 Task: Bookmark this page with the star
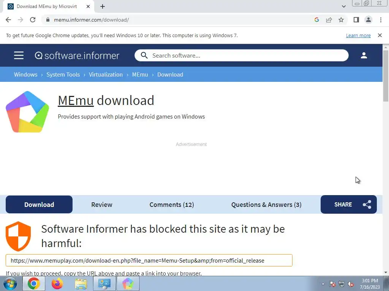pyautogui.click(x=341, y=20)
